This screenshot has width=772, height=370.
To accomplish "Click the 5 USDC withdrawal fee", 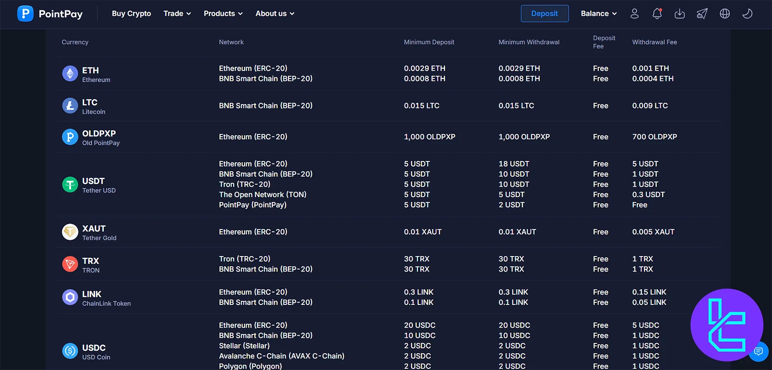I will (645, 325).
